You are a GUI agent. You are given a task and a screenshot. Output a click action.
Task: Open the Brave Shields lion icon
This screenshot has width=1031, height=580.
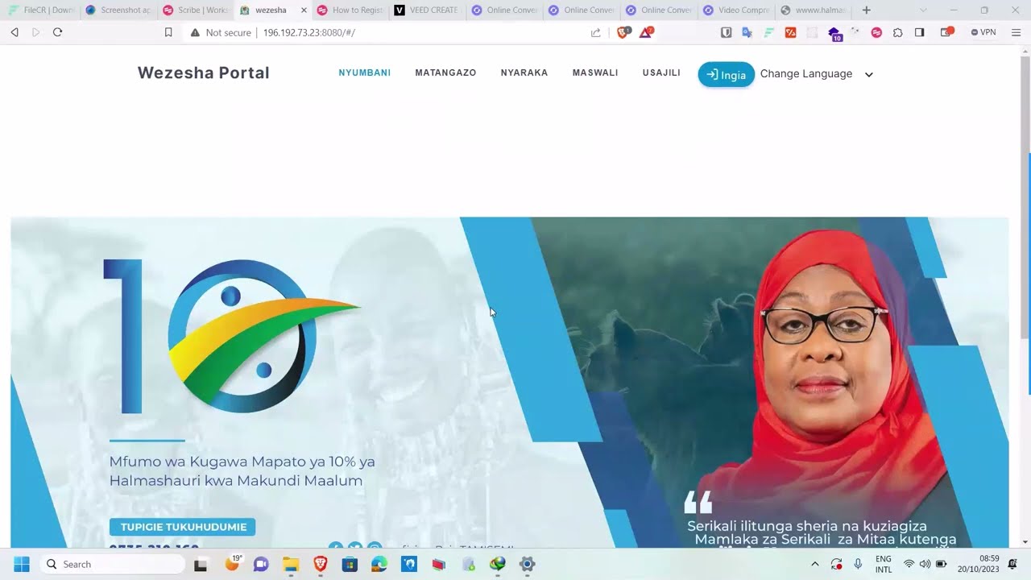coord(623,32)
